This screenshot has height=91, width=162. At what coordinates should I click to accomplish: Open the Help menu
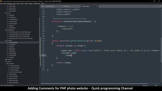tap(43, 4)
